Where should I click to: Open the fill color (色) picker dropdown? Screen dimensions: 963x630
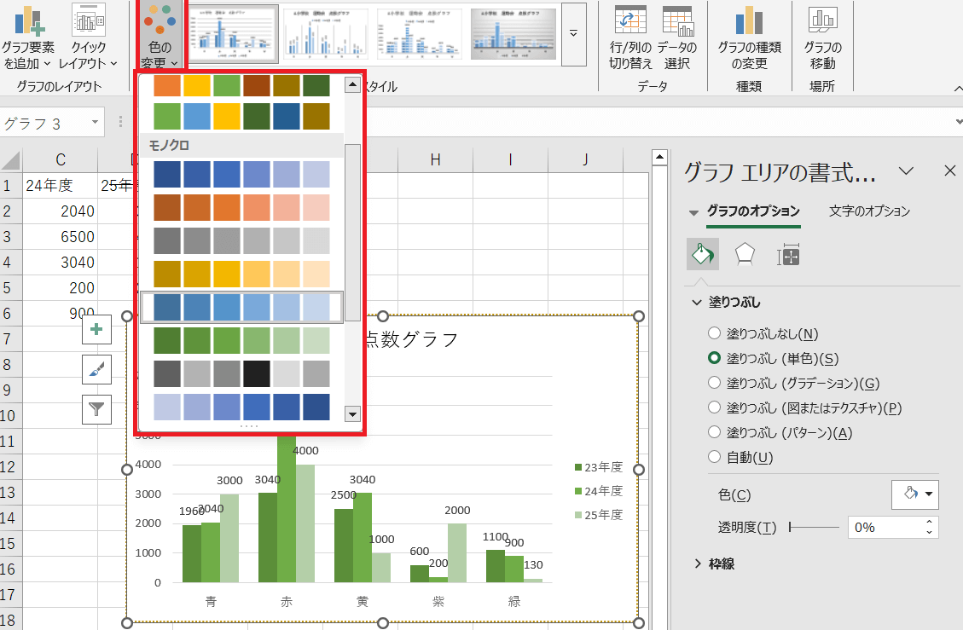coord(915,494)
